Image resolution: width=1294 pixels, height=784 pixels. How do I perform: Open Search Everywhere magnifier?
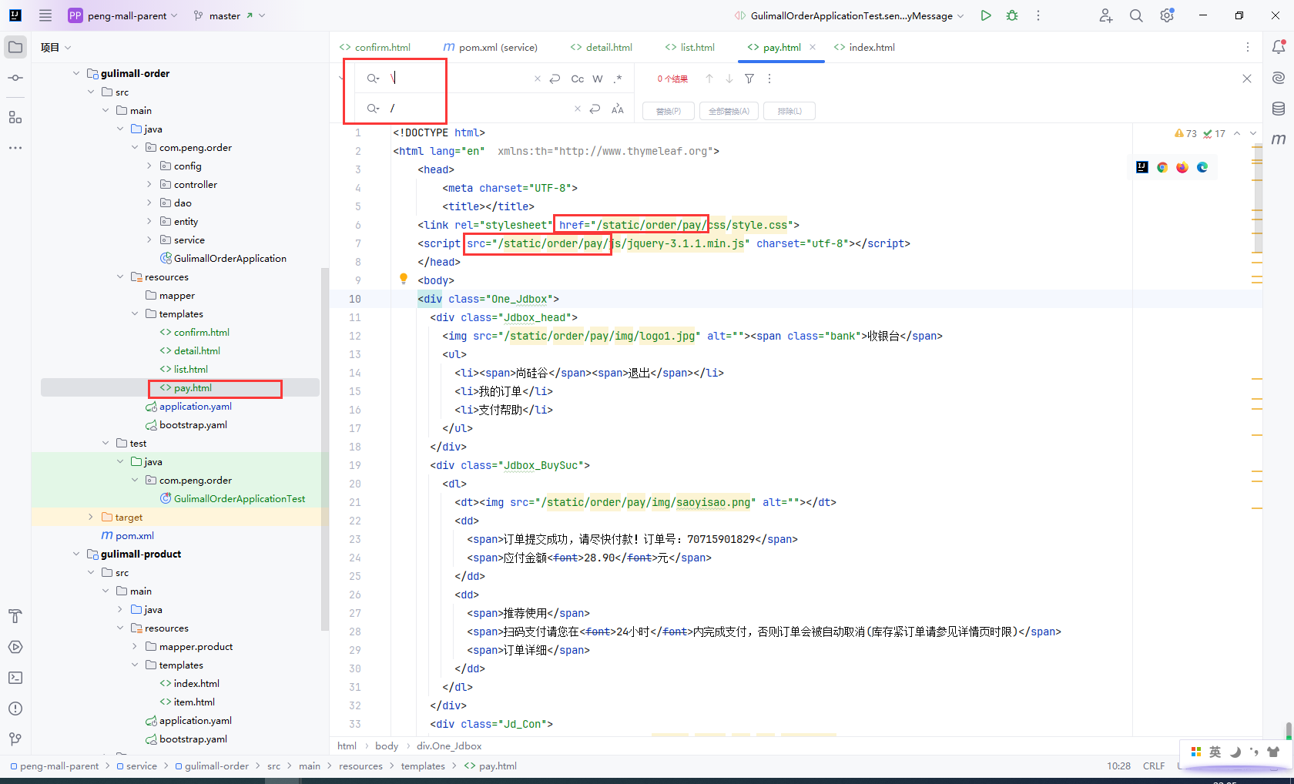pos(1136,15)
